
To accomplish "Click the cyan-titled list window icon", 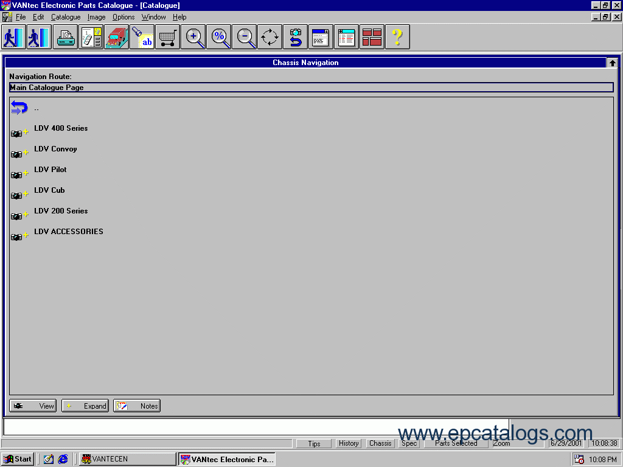I will point(346,37).
